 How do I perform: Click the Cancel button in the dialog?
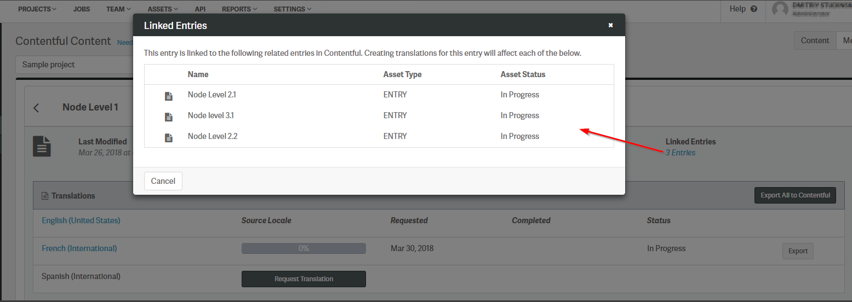163,181
